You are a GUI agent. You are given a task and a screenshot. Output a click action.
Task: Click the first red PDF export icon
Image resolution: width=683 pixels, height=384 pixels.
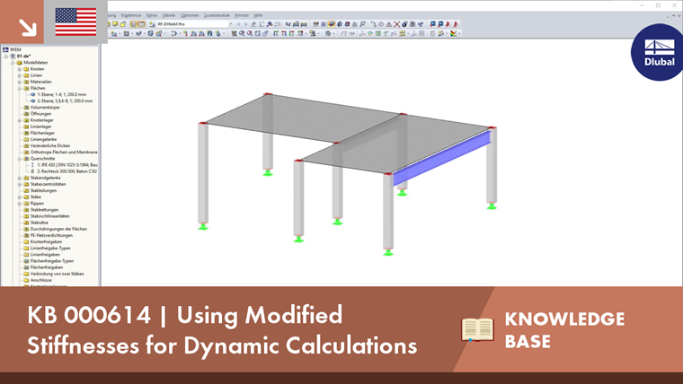tap(448, 24)
